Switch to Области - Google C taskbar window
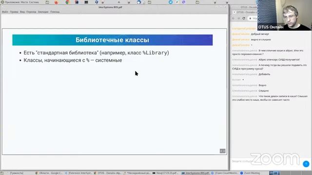 pyautogui.click(x=49, y=173)
